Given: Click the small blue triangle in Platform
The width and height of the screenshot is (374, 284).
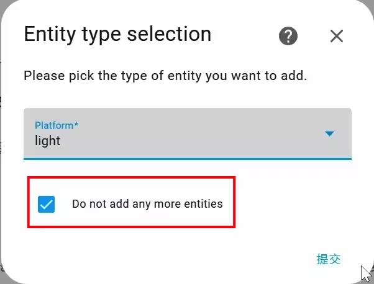Looking at the screenshot, I should tap(329, 134).
